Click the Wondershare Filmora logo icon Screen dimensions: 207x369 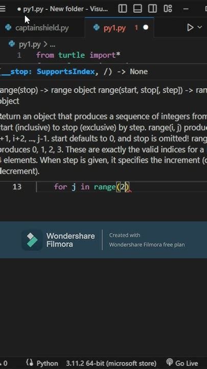coord(32,240)
